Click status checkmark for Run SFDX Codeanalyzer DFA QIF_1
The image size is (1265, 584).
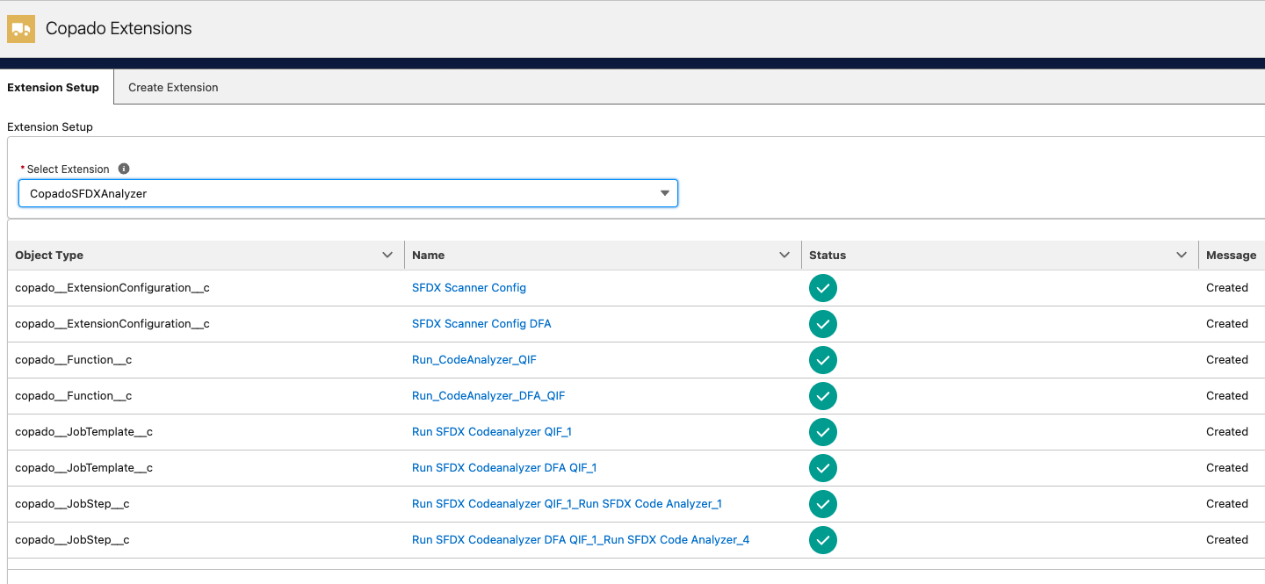[x=823, y=468]
